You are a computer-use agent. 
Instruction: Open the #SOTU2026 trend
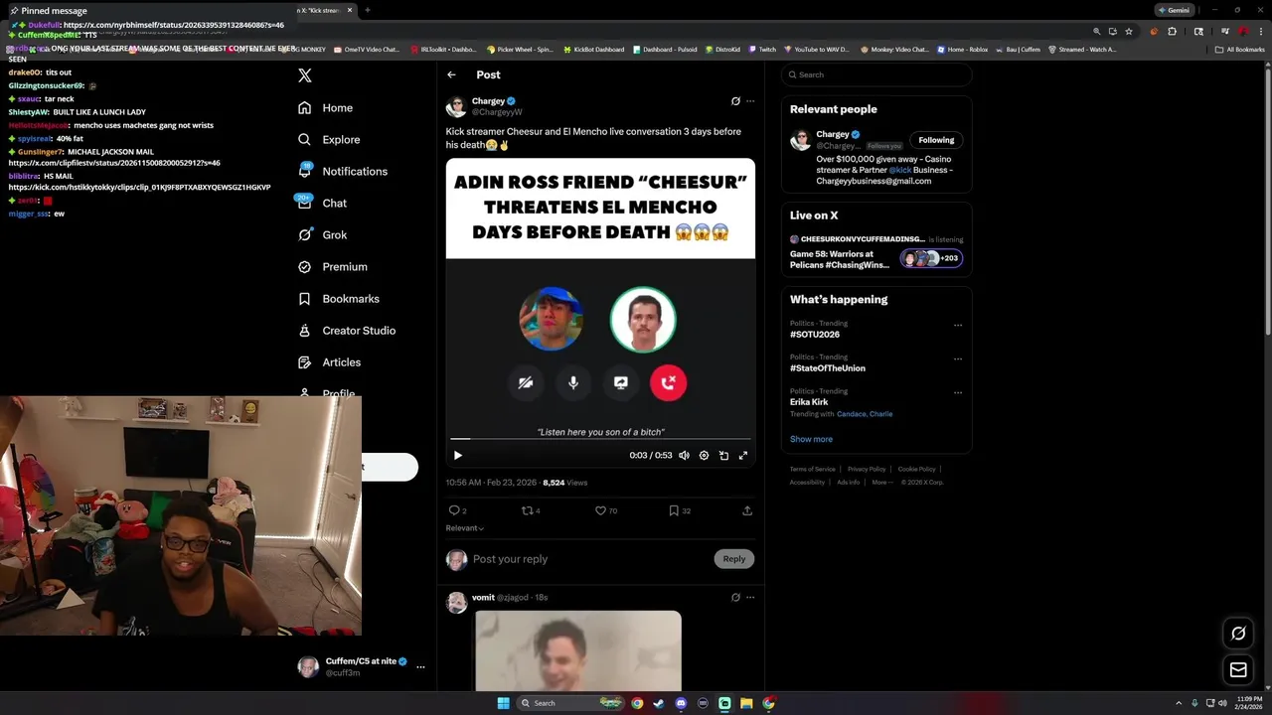click(x=815, y=335)
